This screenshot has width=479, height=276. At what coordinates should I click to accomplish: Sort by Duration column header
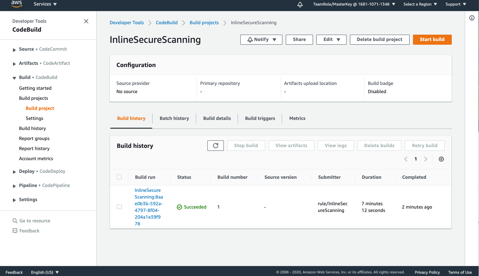click(x=372, y=177)
